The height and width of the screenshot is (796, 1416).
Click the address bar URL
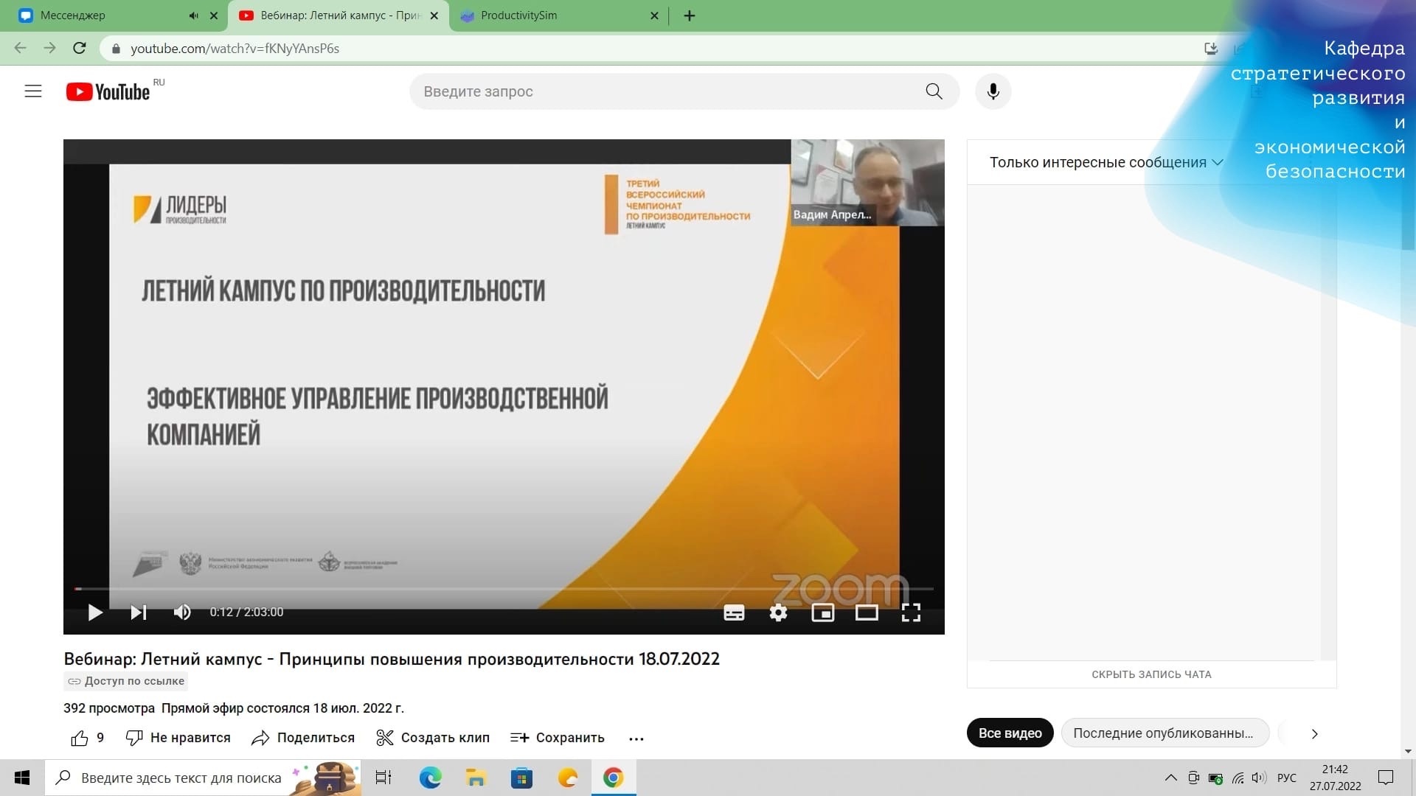[235, 49]
